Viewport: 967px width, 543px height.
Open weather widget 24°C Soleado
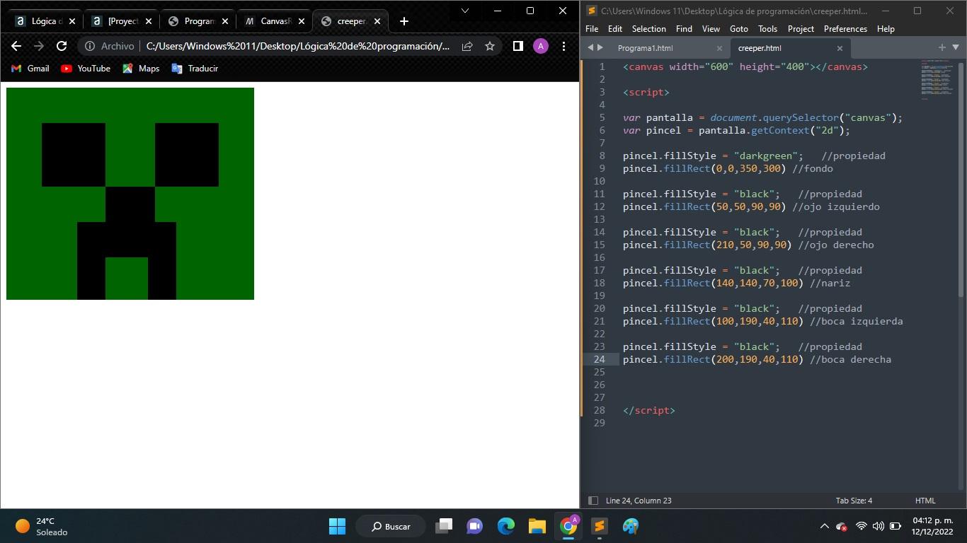[42, 526]
